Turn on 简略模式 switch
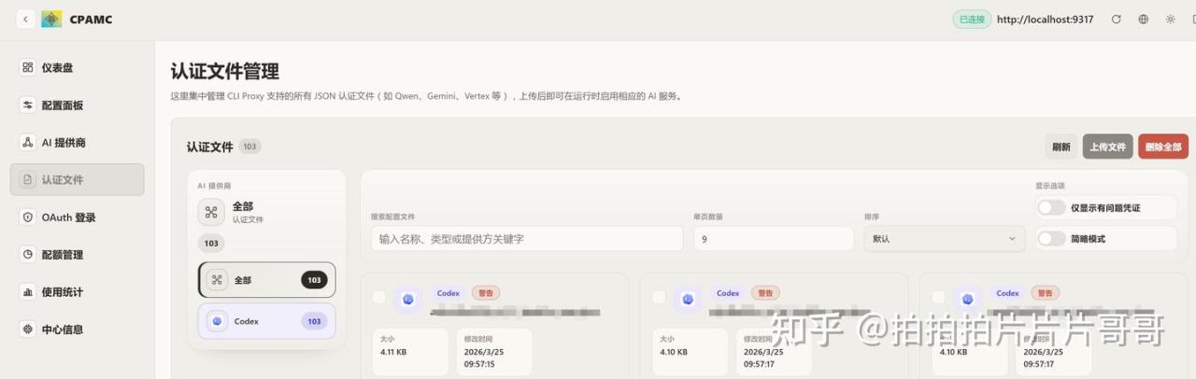This screenshot has height=379, width=1196. click(x=1051, y=239)
